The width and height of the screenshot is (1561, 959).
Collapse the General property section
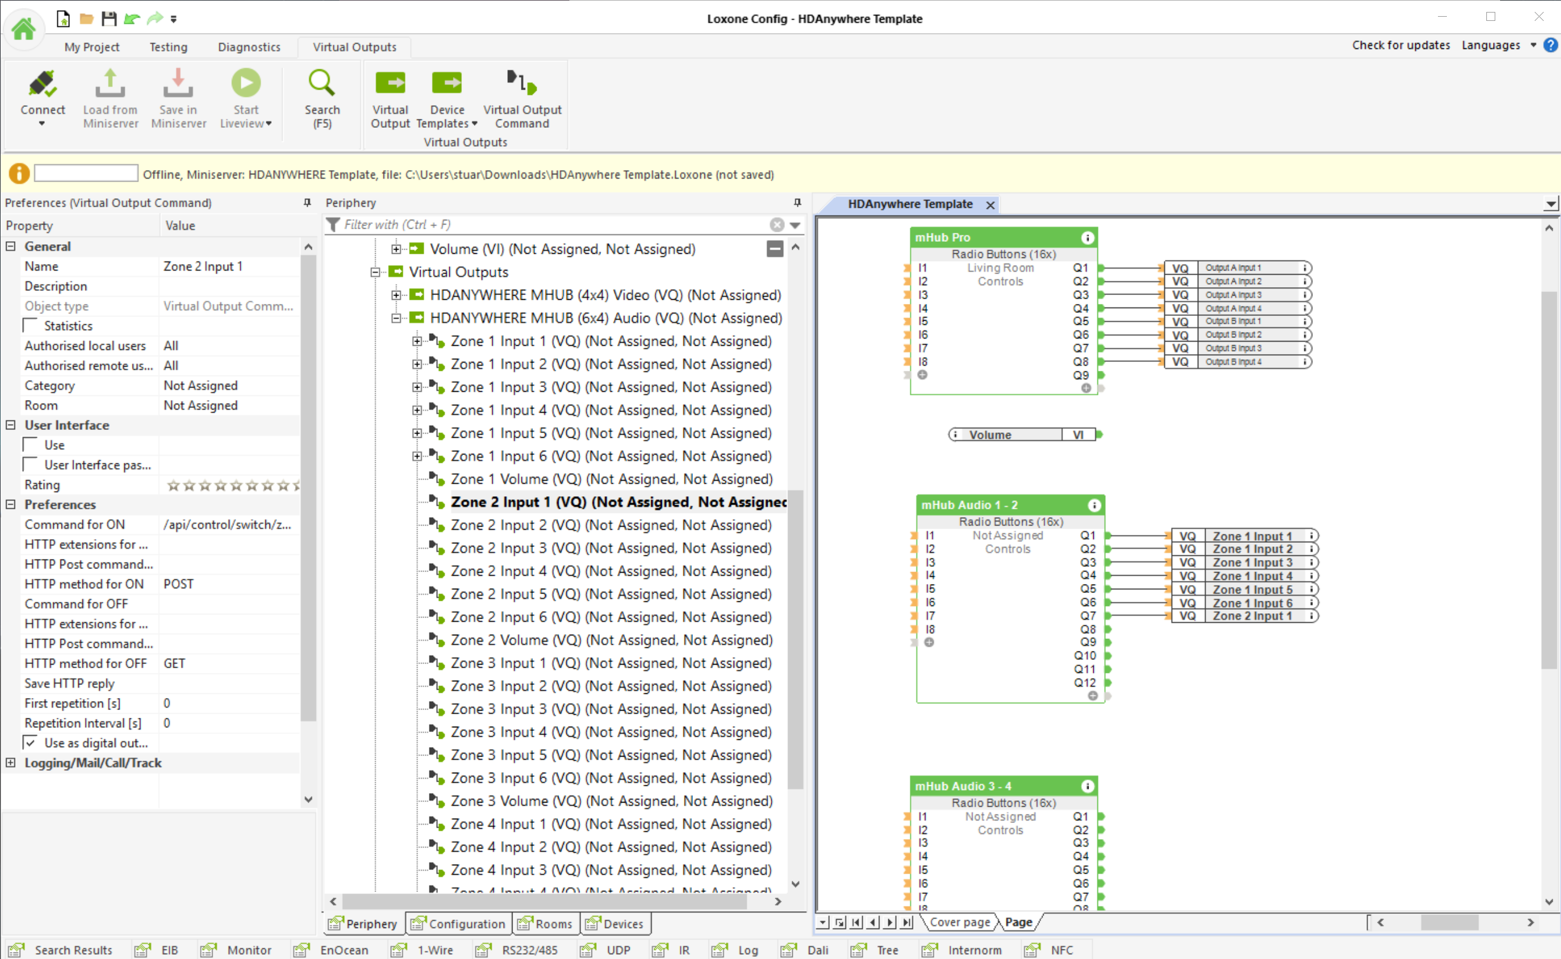pos(11,246)
